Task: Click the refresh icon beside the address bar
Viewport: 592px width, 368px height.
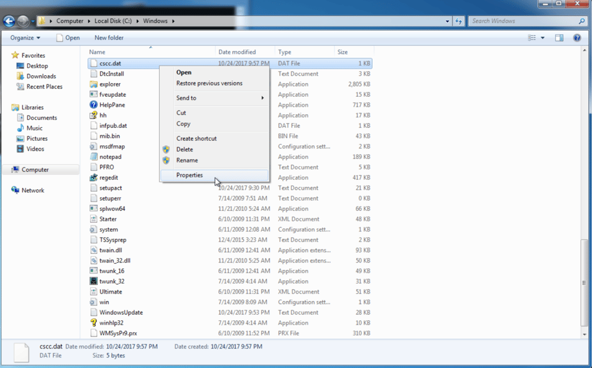Action: pyautogui.click(x=458, y=21)
